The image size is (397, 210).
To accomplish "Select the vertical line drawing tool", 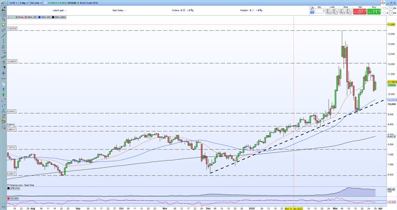I will click(4, 41).
